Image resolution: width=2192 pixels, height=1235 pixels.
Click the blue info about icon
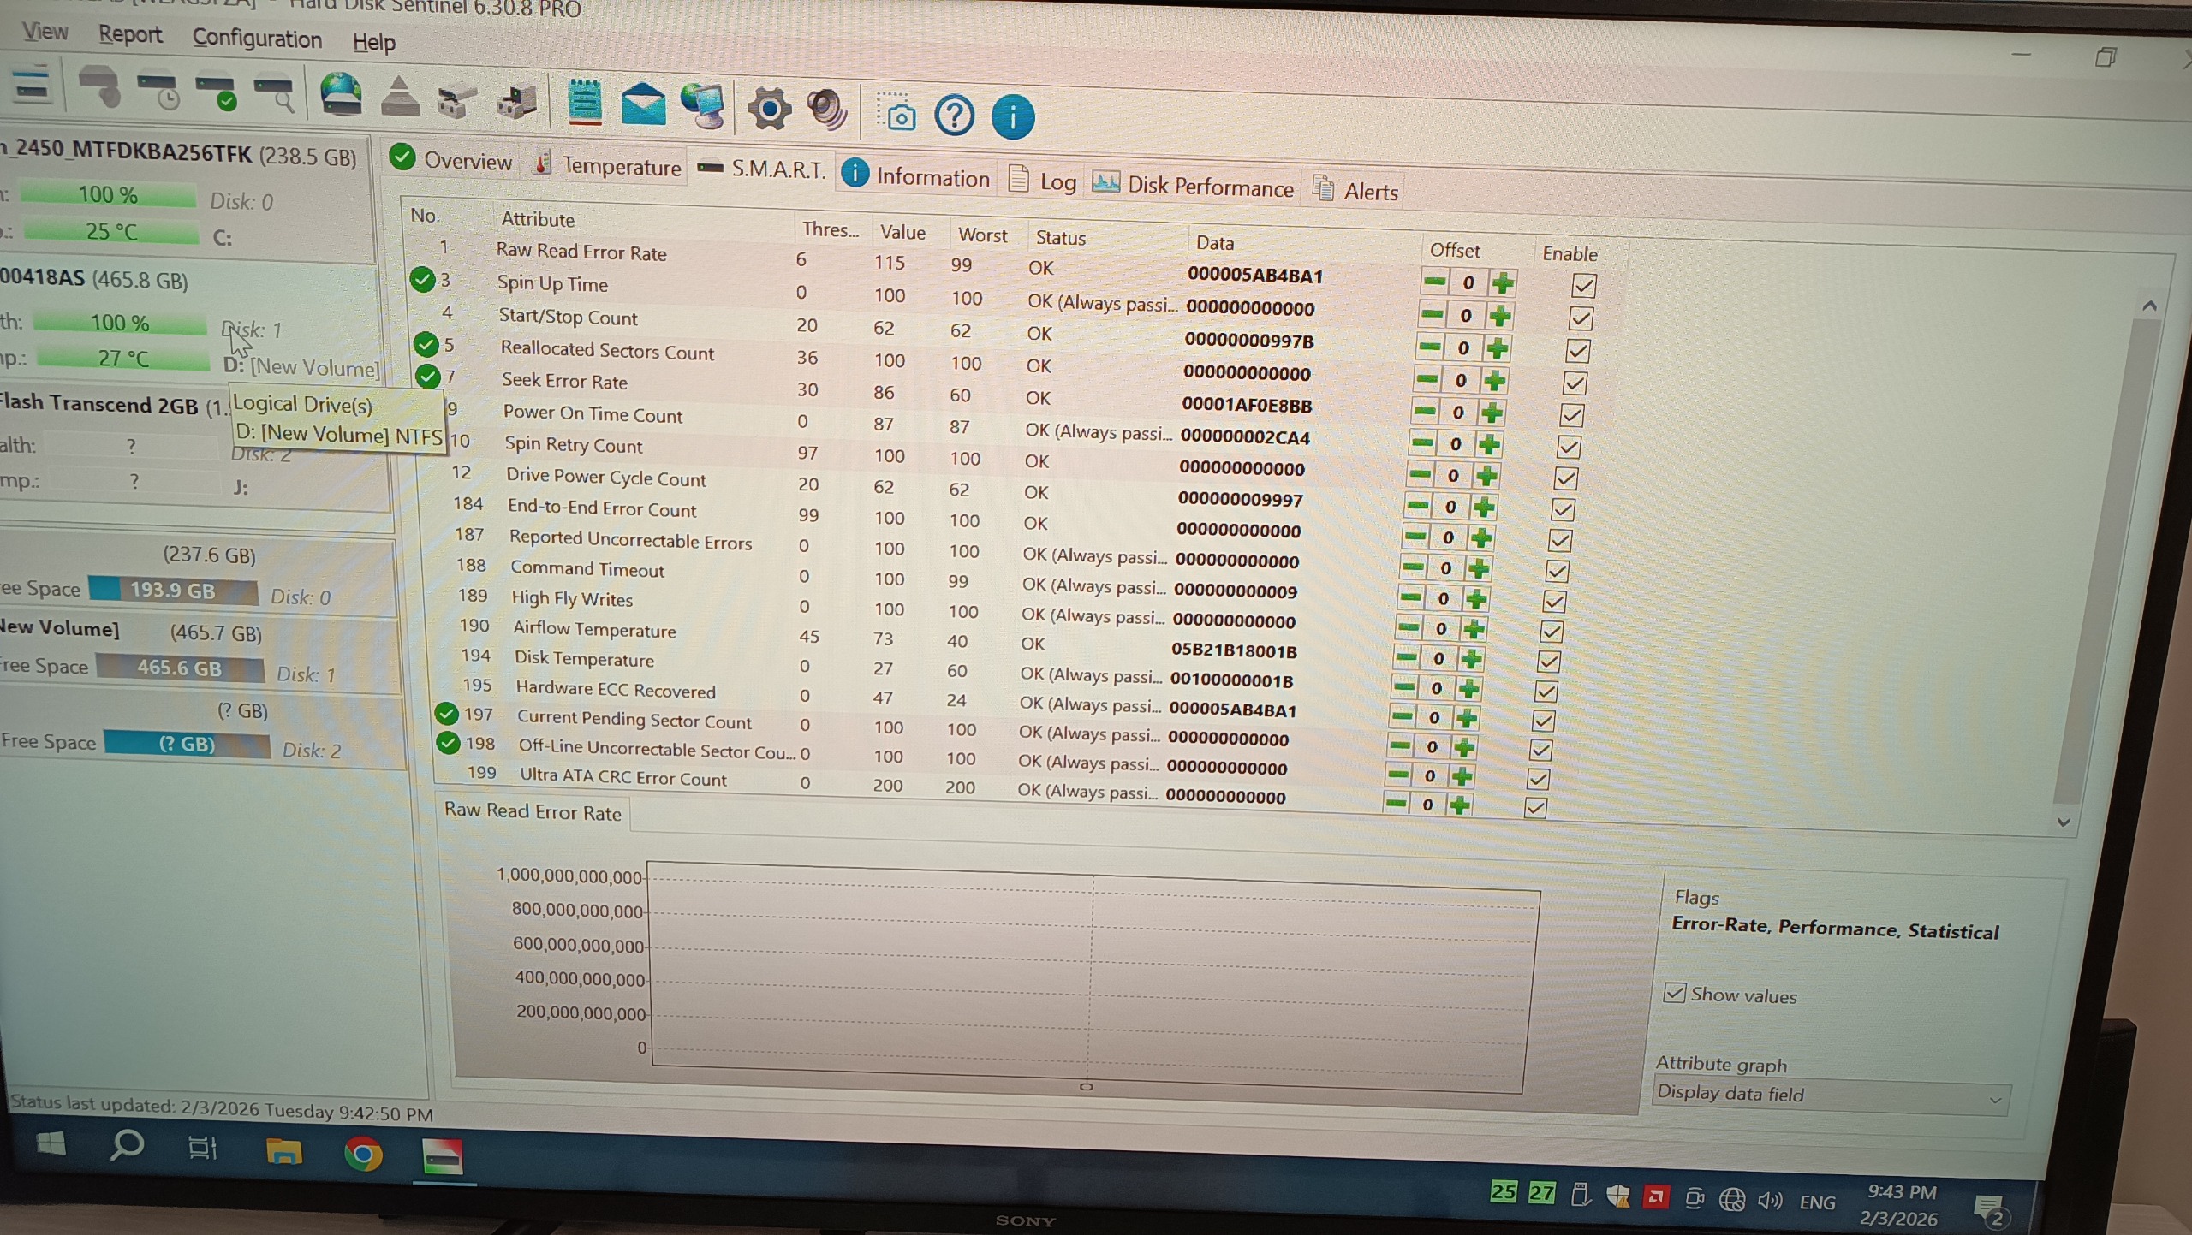pyautogui.click(x=1012, y=117)
